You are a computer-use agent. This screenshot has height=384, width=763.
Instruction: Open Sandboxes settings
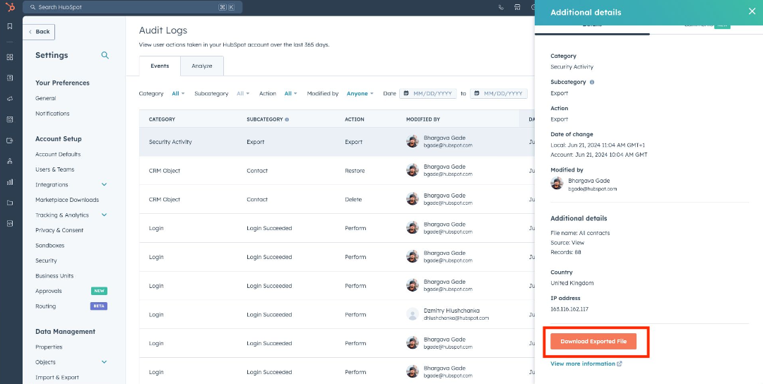coord(49,246)
